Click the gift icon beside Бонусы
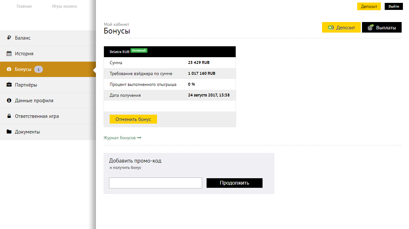The width and height of the screenshot is (409, 229). [9, 69]
